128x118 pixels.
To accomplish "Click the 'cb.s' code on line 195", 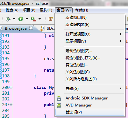I will (49, 59).
